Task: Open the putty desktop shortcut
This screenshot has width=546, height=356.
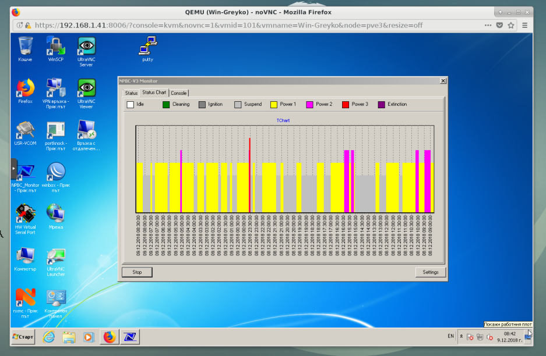Action: coord(147,47)
